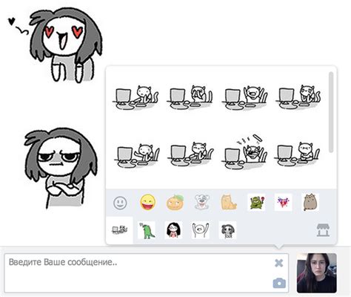Viewport: 351px width, 297px height.
Task: Send cheering cat with arms raised sticker
Action: pyautogui.click(x=244, y=97)
